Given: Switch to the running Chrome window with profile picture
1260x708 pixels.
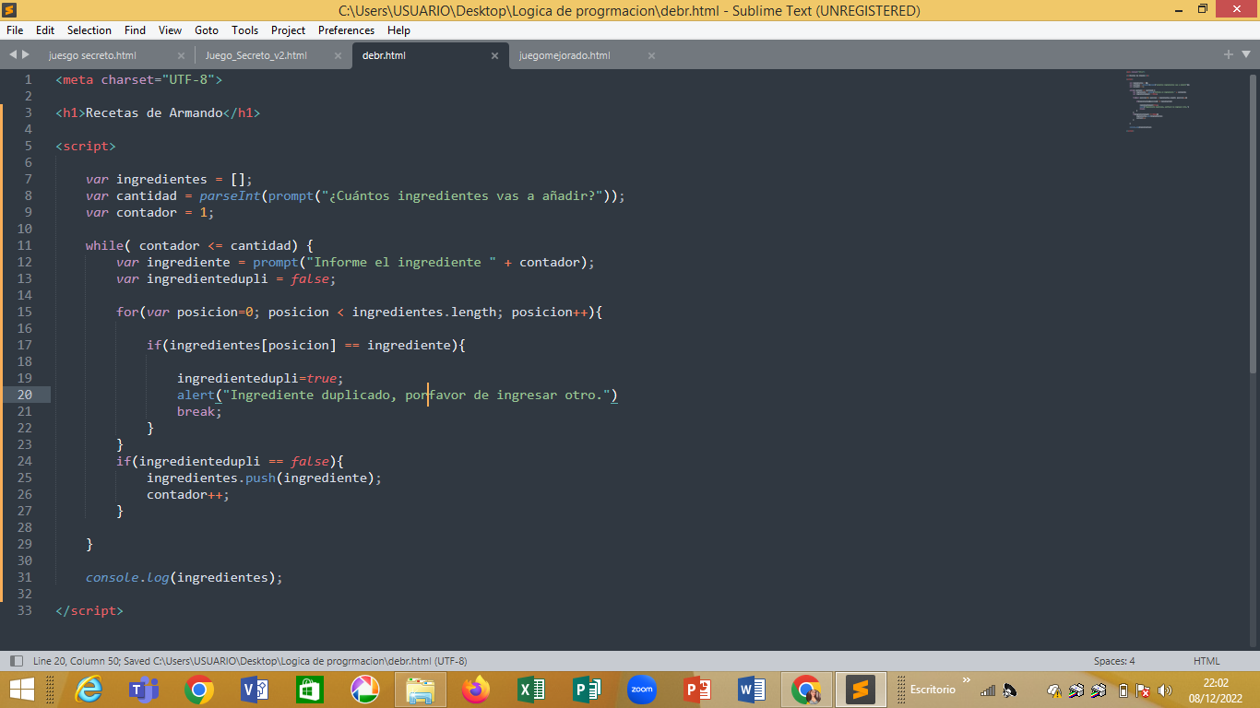Looking at the screenshot, I should click(x=807, y=690).
